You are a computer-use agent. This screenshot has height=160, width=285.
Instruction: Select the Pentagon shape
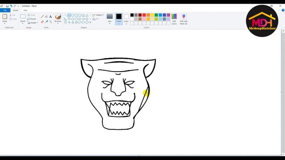coord(73,19)
